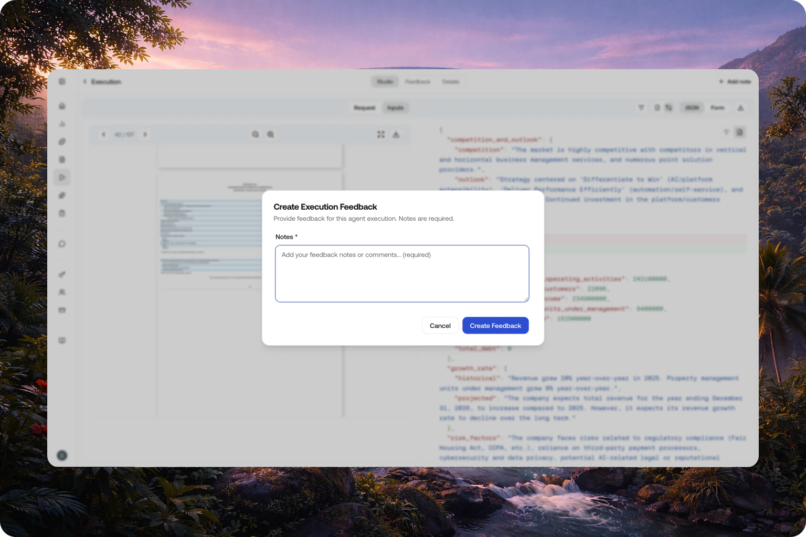Viewport: 806px width, 537px height.
Task: Go back using the Execution back arrow
Action: point(85,82)
